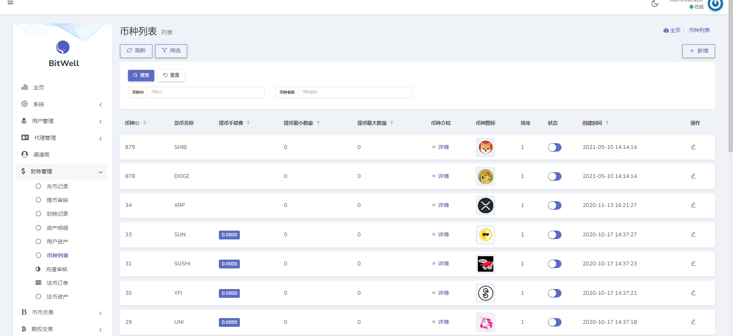Click the 币种名称 search input field
Image resolution: width=733 pixels, height=336 pixels.
354,92
